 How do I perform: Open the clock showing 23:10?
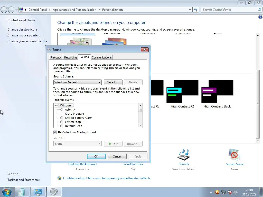(249, 192)
